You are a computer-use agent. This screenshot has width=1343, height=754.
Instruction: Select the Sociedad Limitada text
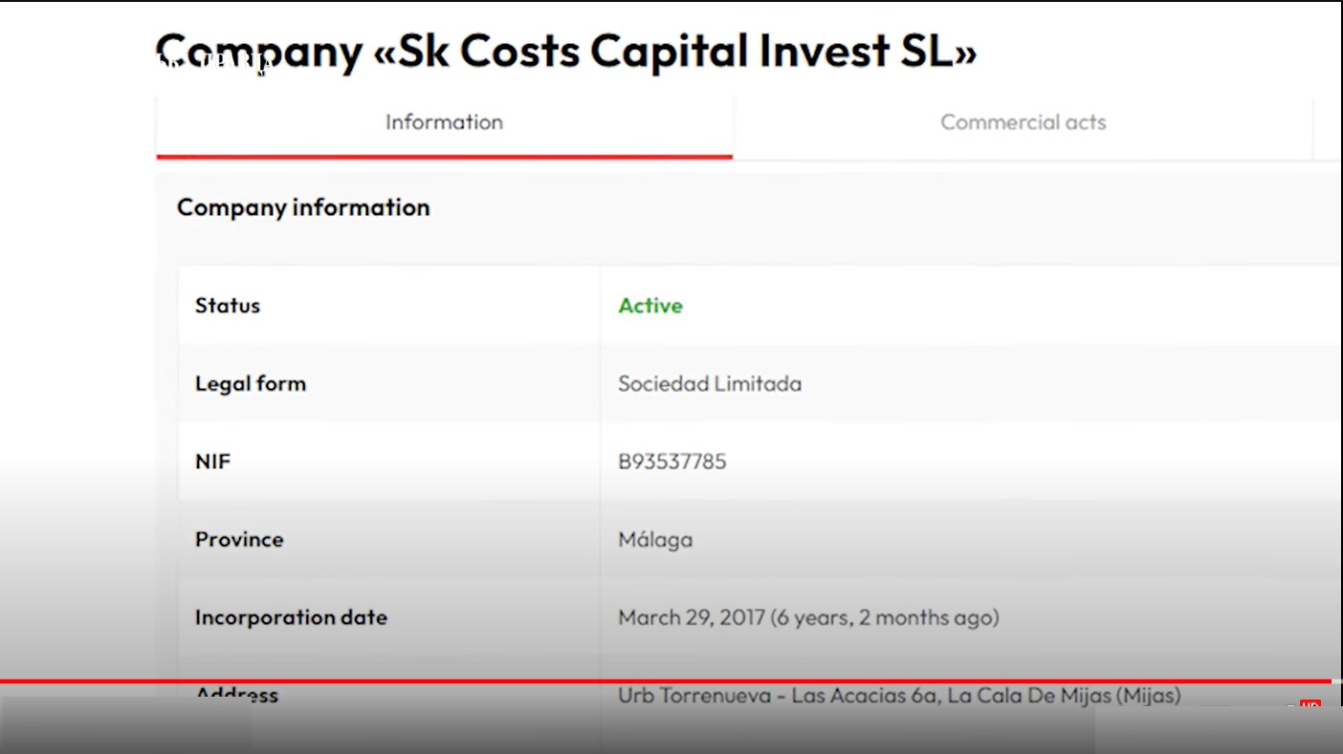pos(710,384)
